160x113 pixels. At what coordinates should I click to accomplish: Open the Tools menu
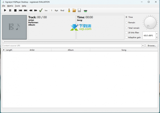pyautogui.click(x=17, y=6)
